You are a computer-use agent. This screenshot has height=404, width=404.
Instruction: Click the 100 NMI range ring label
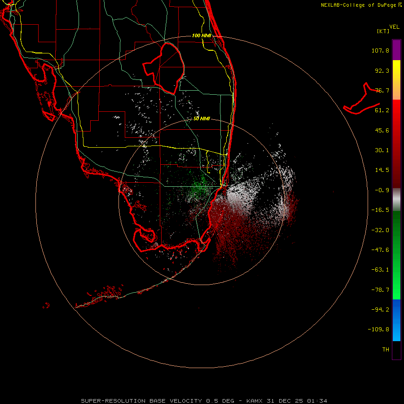click(202, 35)
